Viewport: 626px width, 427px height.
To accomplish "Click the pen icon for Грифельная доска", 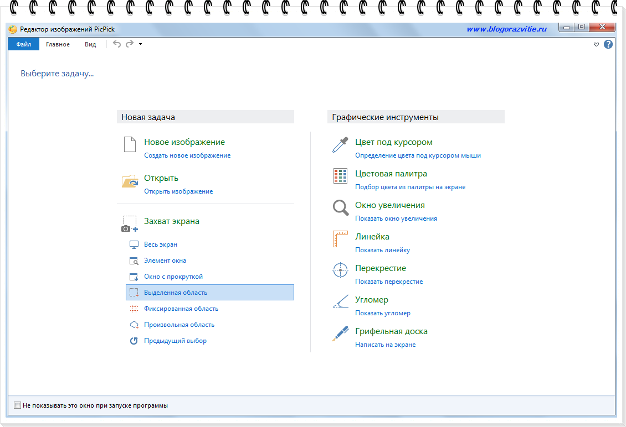I will pos(340,334).
